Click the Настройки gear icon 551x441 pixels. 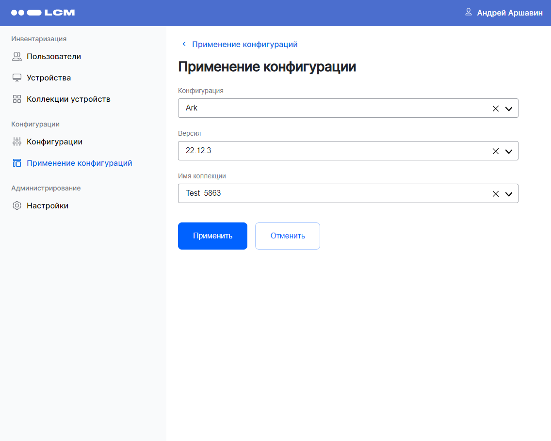(x=17, y=206)
